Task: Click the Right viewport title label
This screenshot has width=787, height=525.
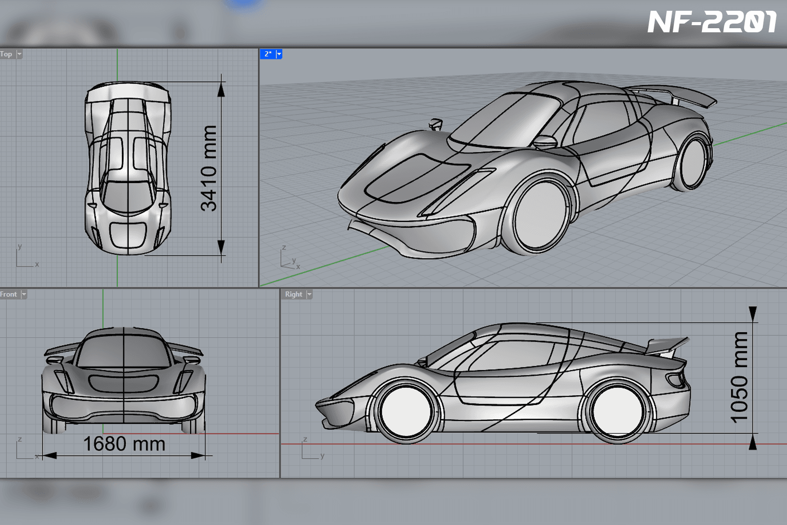Action: 294,294
